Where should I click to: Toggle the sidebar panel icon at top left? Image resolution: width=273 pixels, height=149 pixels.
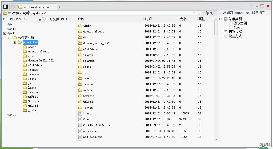pos(6,7)
